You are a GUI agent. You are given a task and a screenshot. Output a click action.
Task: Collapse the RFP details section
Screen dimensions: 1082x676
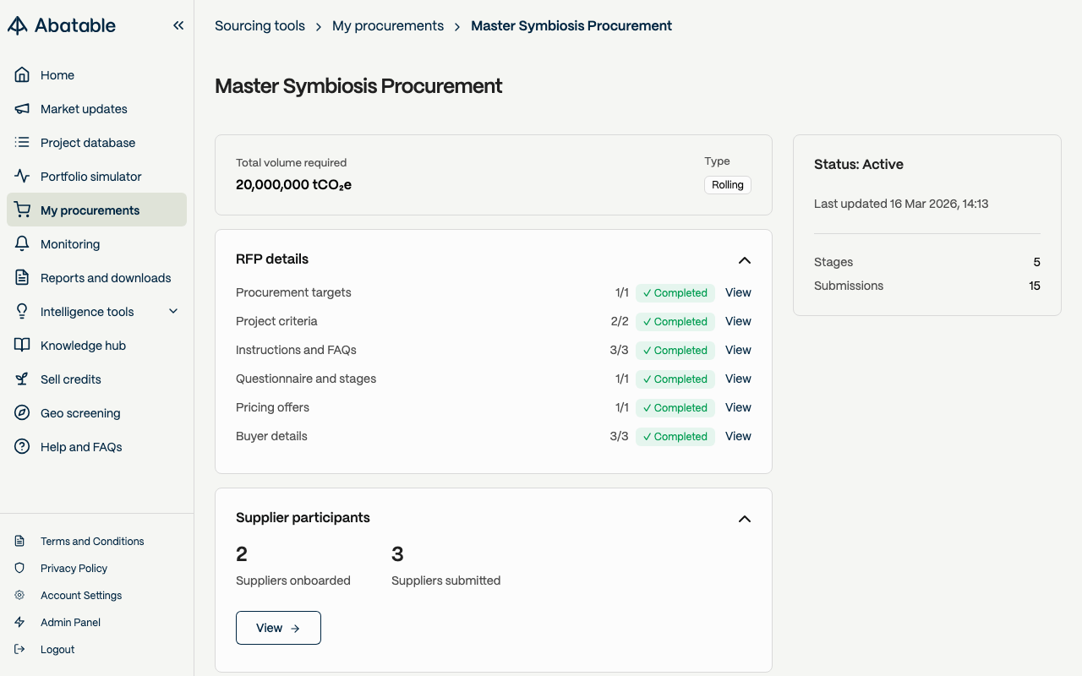pyautogui.click(x=744, y=260)
